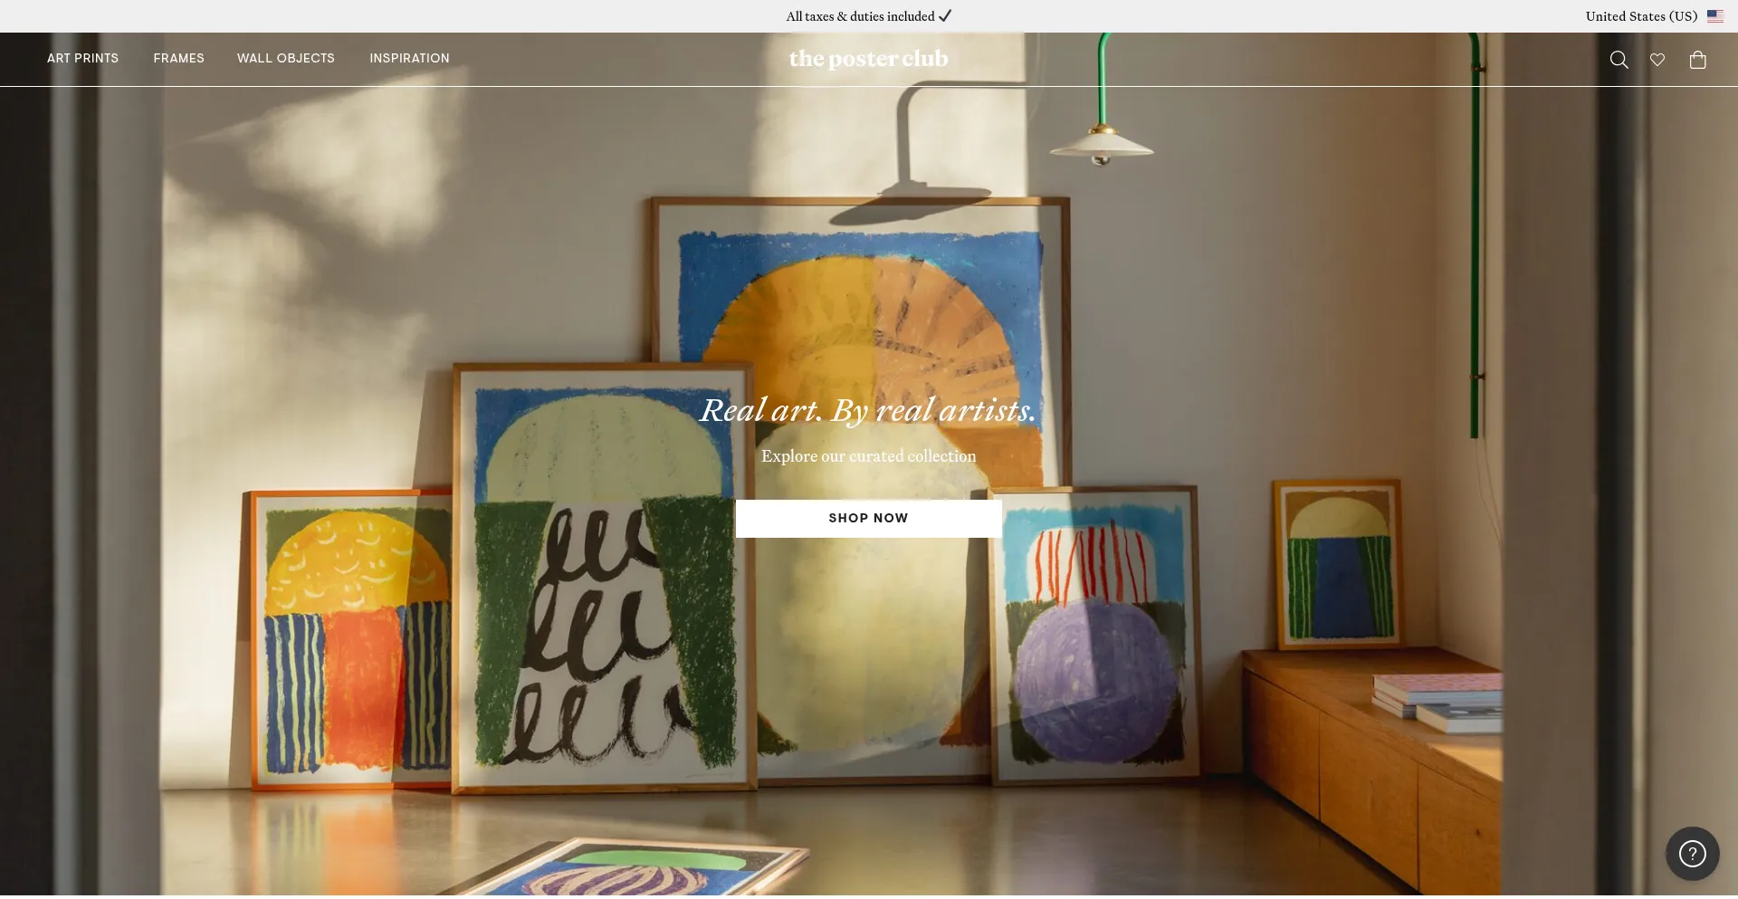Click the US flag icon
Viewport: 1738px width, 899px height.
(x=1715, y=16)
